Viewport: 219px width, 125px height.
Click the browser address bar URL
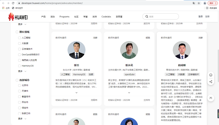coord(52,3)
